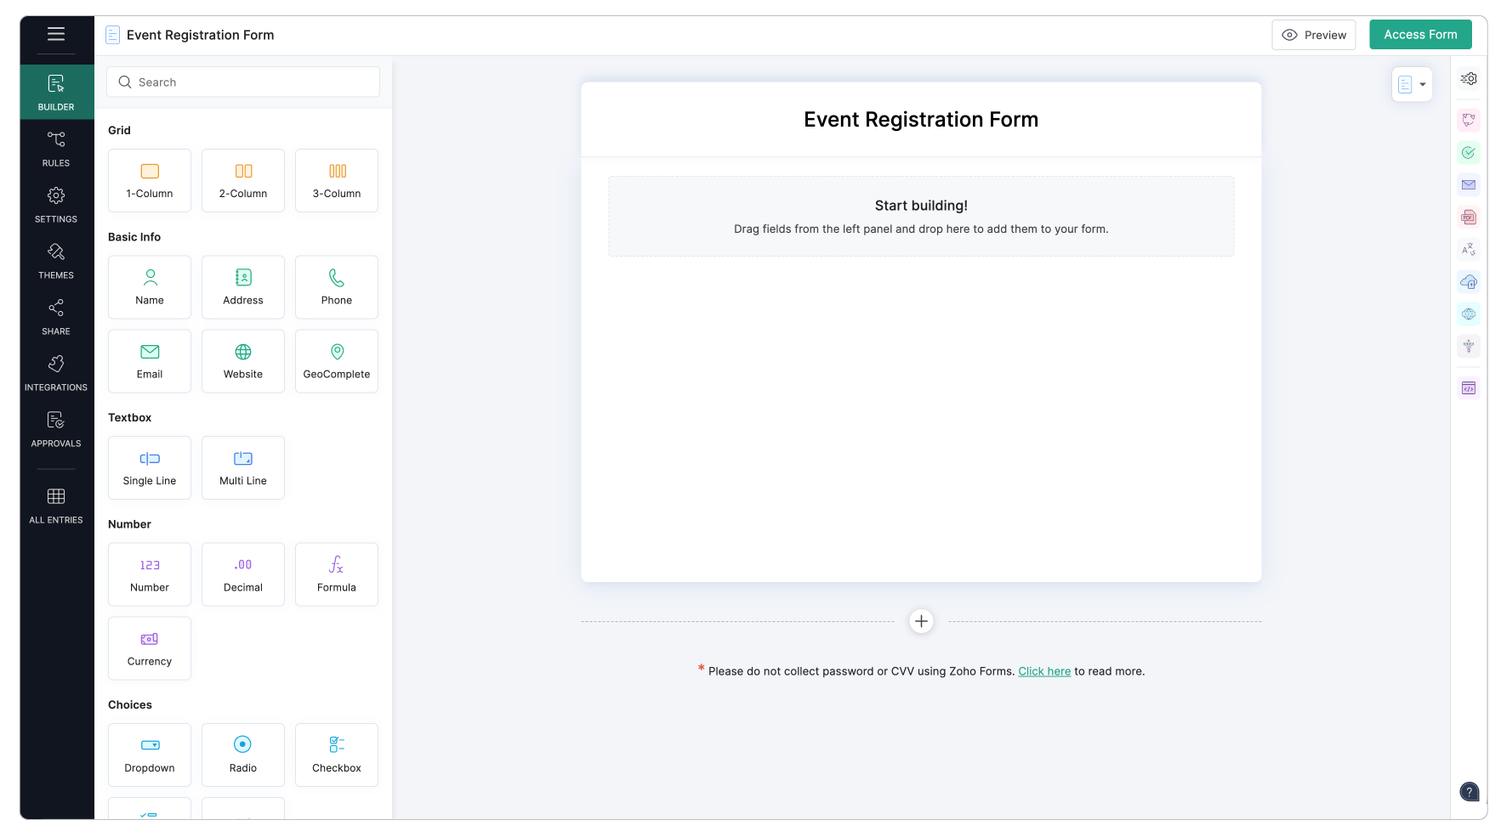Open the email notifications envelope icon

(1469, 184)
